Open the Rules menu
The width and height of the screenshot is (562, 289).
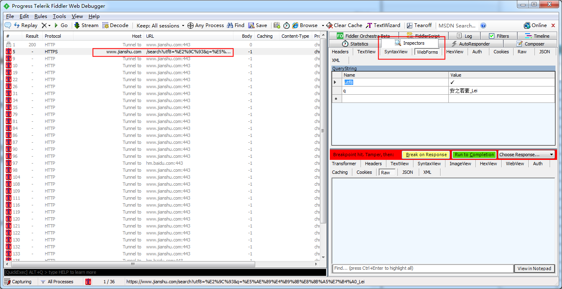(41, 16)
